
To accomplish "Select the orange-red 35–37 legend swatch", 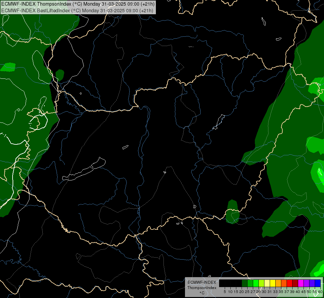I will tap(284, 283).
